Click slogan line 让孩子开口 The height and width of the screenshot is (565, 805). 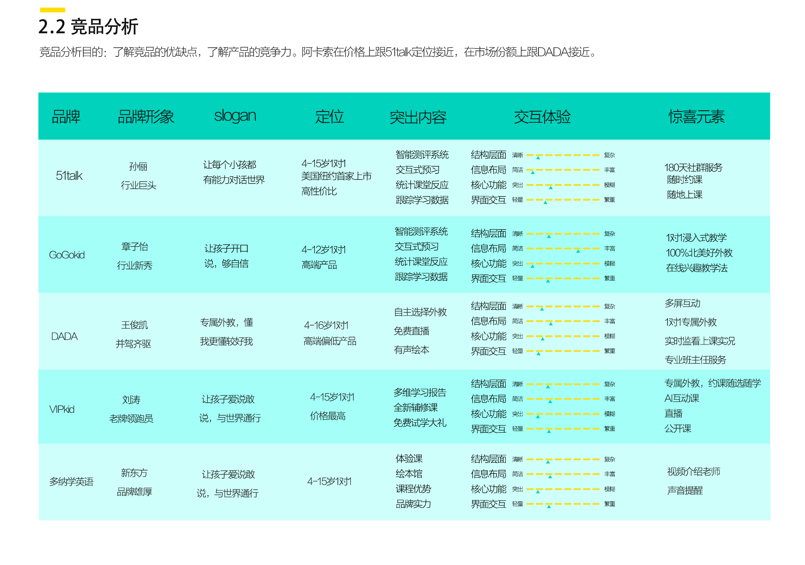[226, 248]
